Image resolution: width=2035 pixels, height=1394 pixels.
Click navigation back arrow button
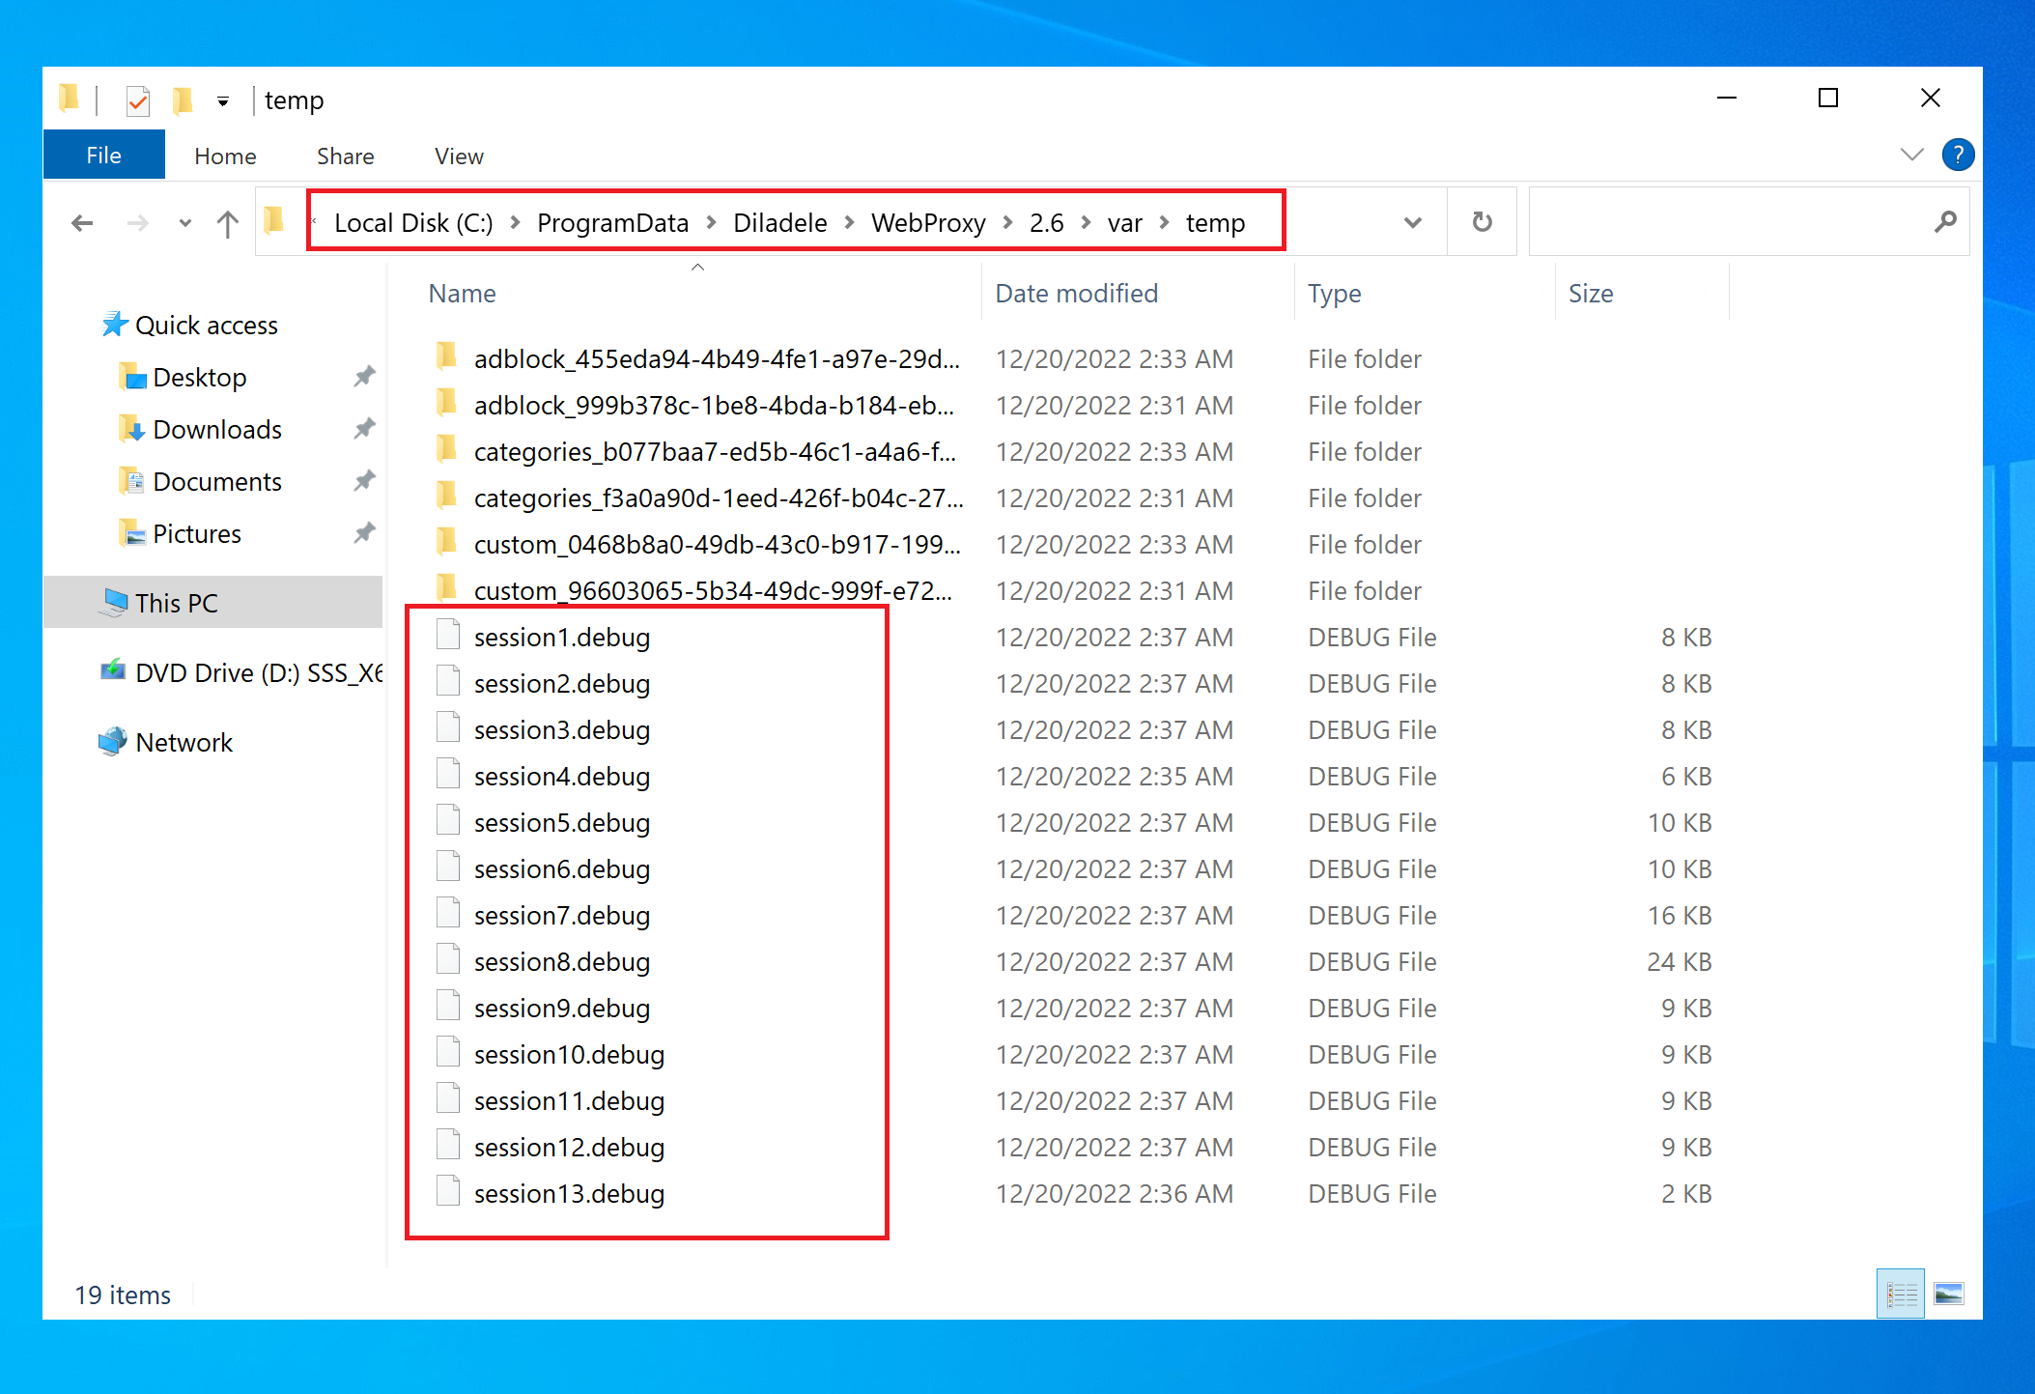coord(79,221)
